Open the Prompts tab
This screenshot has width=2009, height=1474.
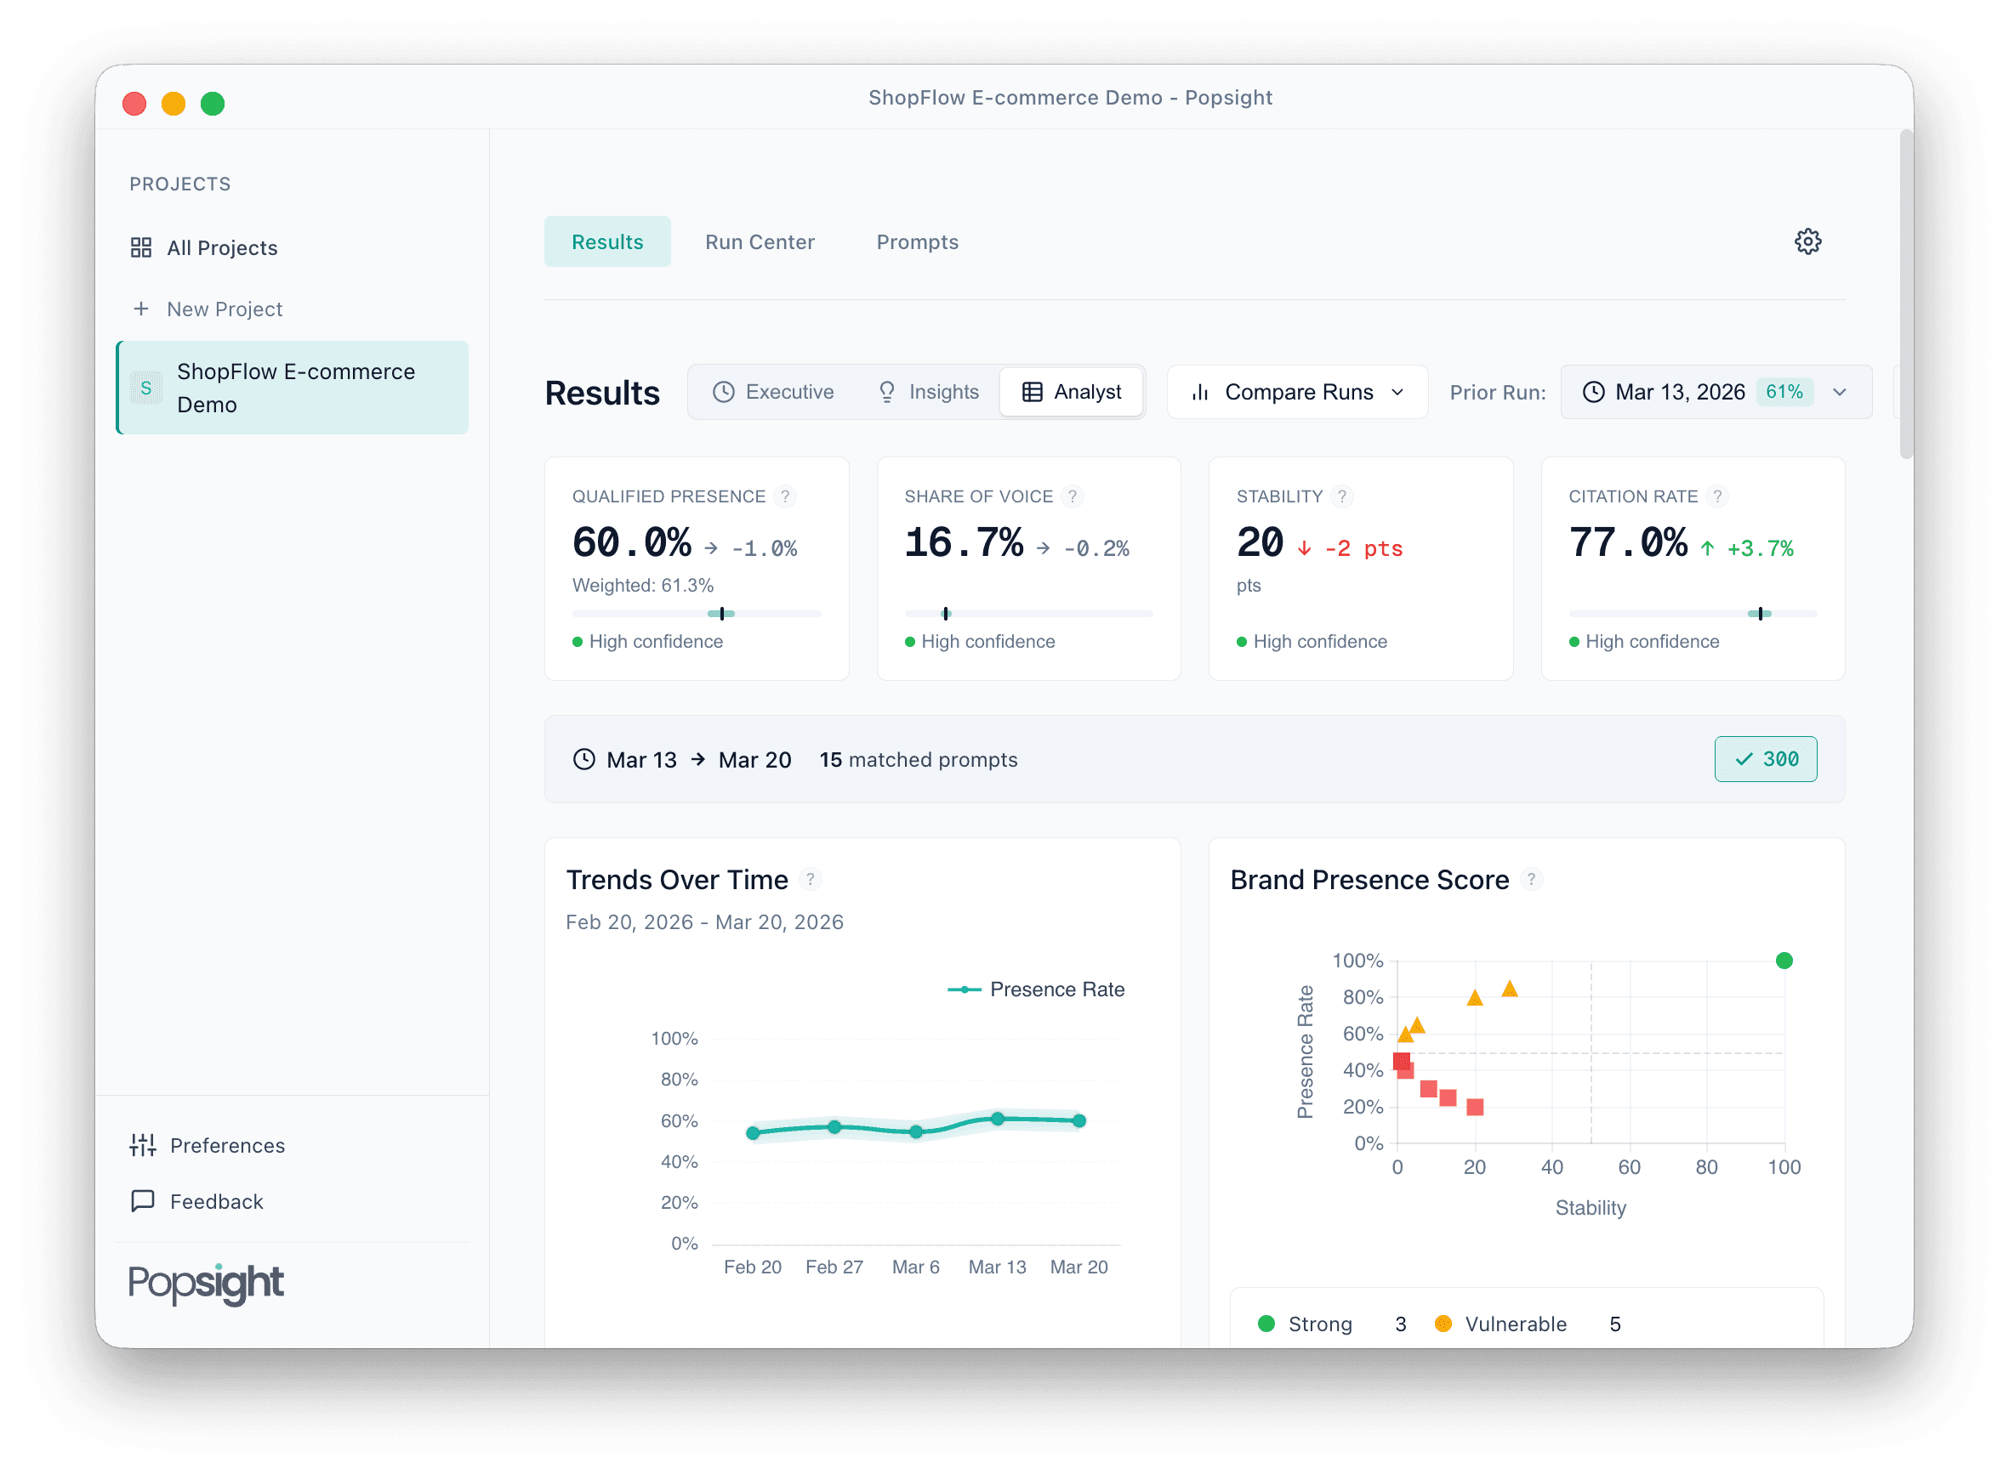(x=917, y=241)
